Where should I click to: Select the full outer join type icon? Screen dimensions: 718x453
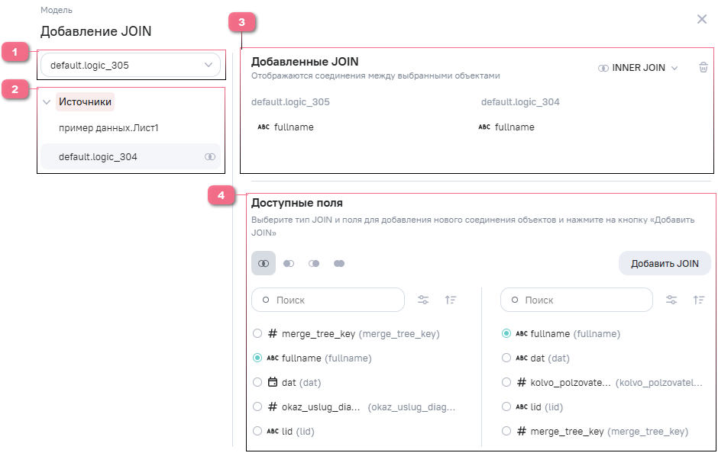click(339, 263)
